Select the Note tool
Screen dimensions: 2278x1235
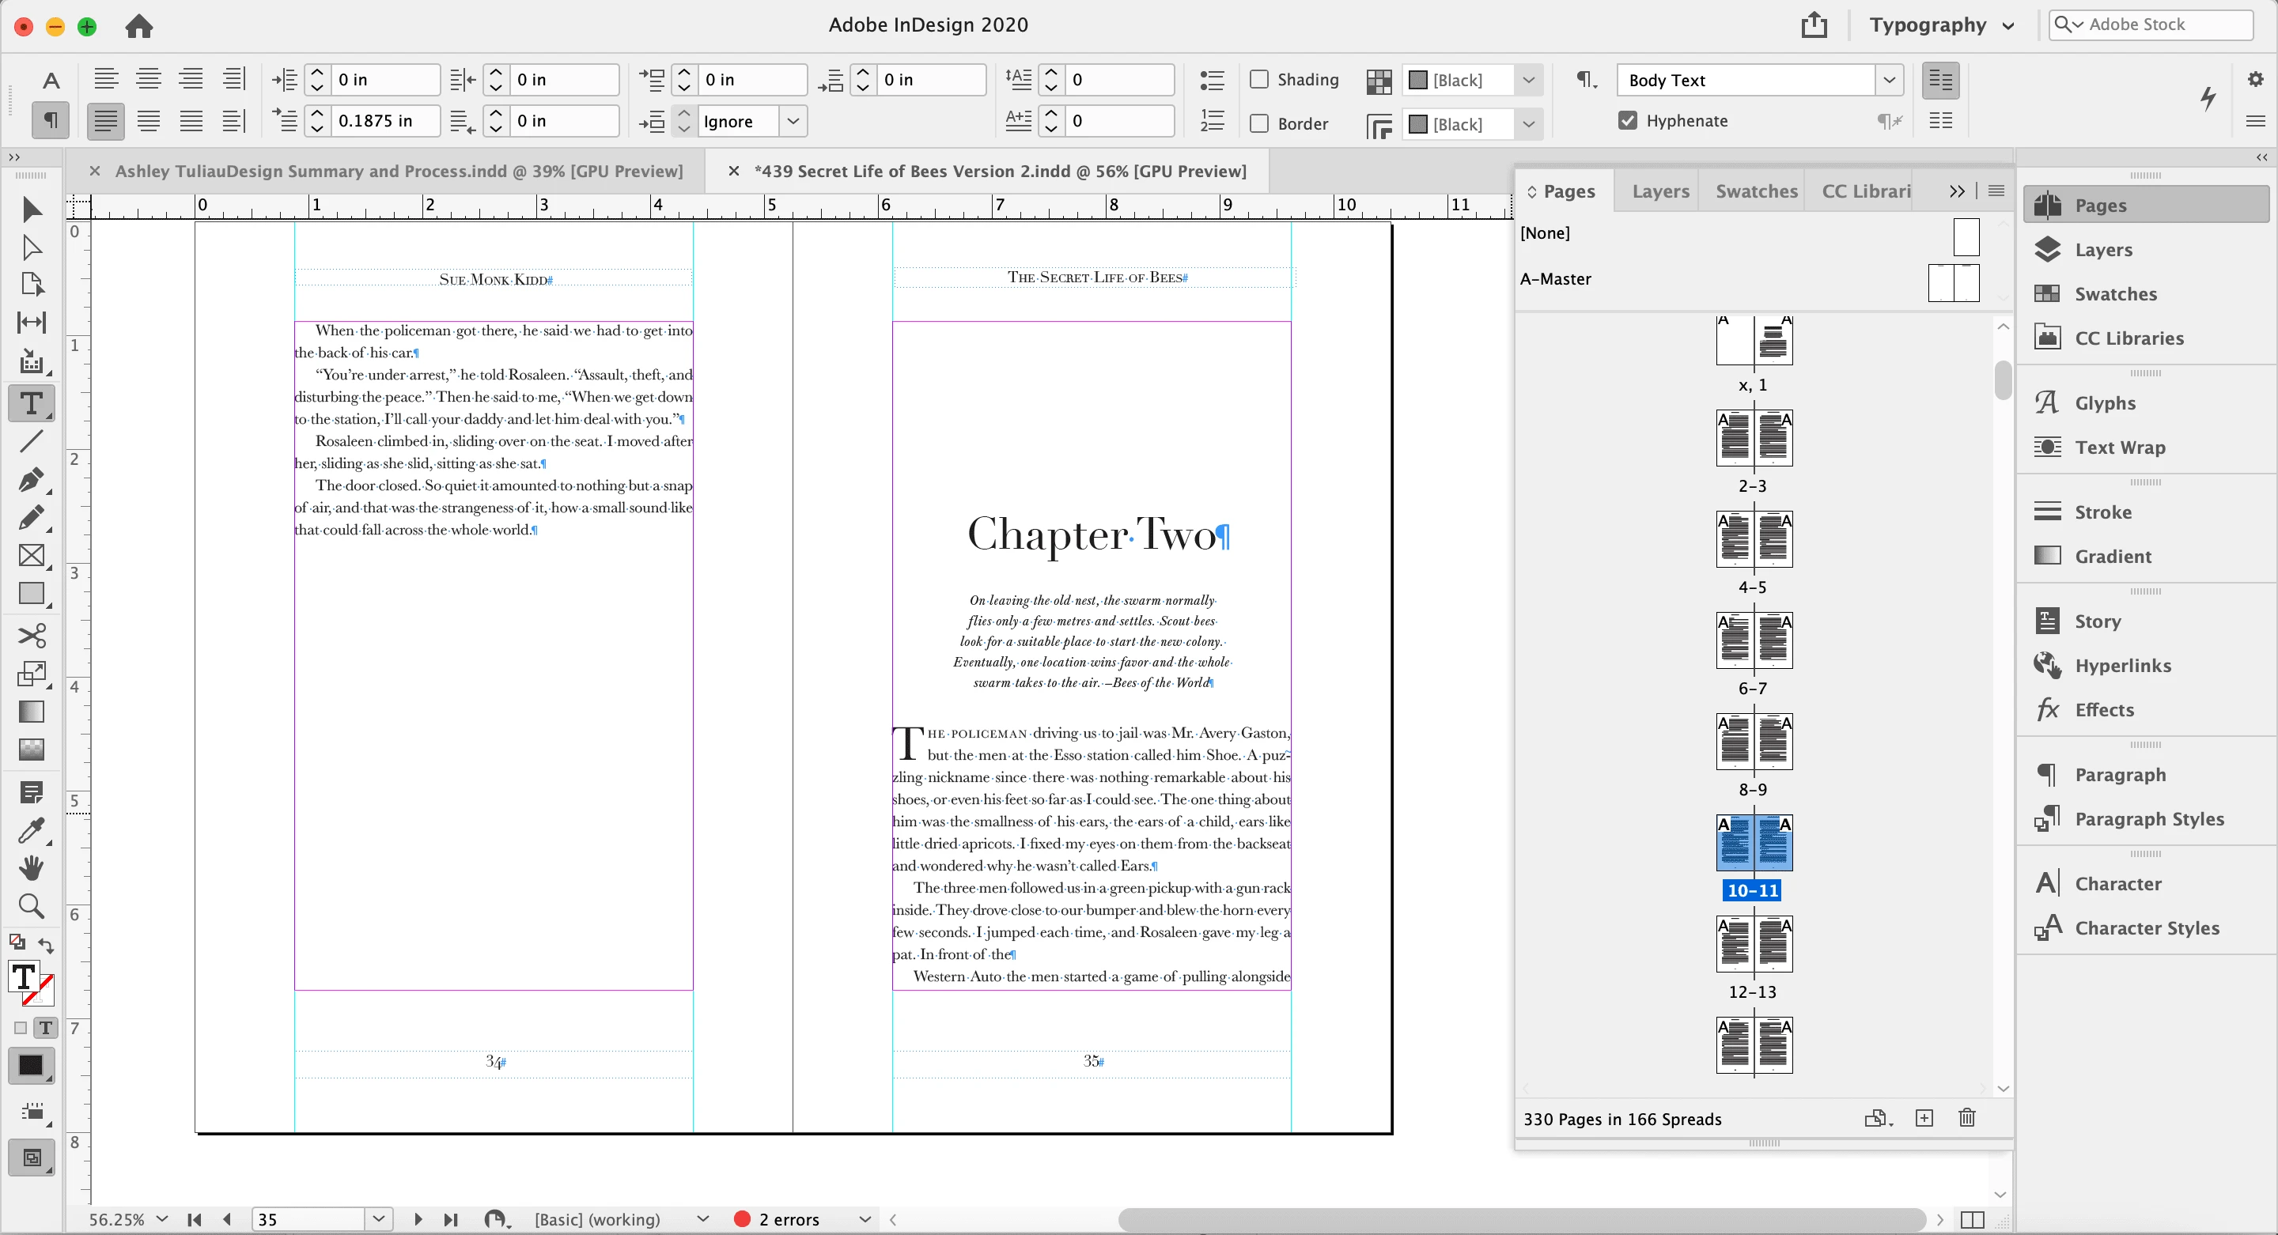pos(31,792)
